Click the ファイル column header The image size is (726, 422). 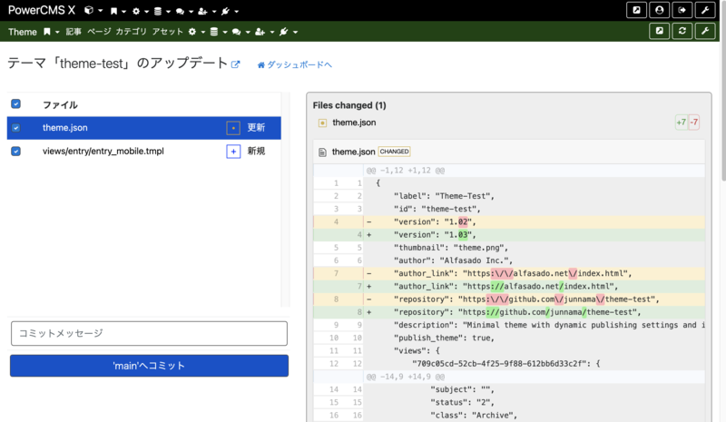(60, 105)
